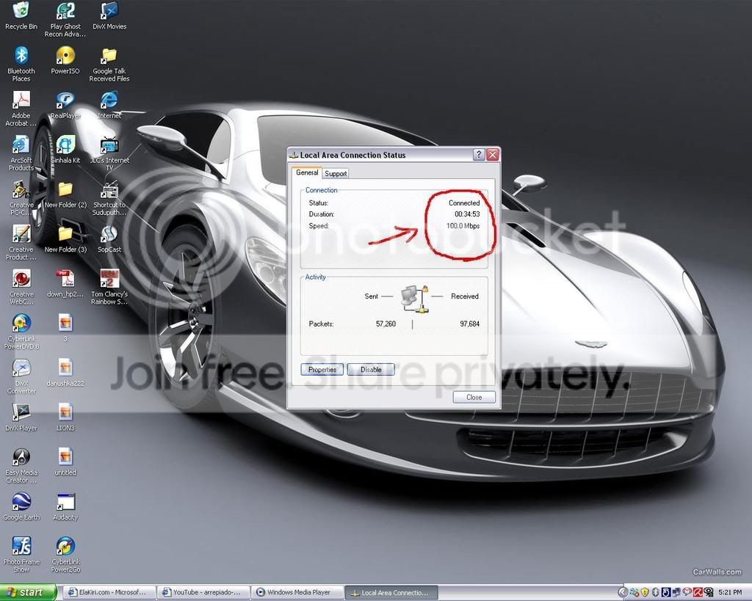
Task: Open Bluetooth Places icon on the desktop
Action: pyautogui.click(x=21, y=63)
